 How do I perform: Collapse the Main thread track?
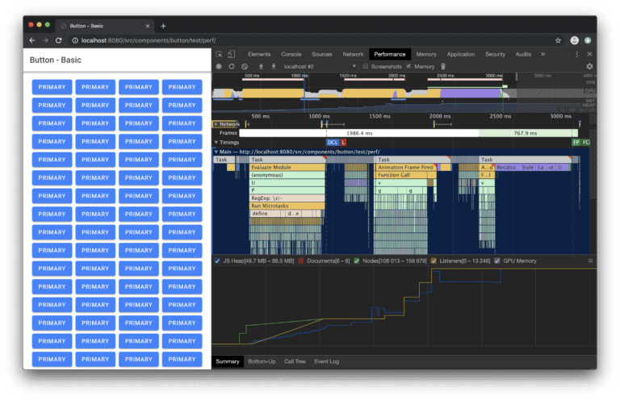[216, 152]
